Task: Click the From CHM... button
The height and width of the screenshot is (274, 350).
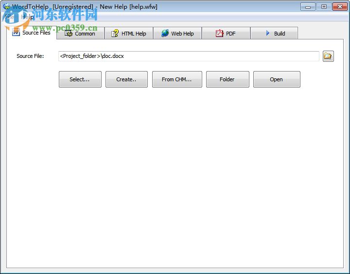Action: (177, 79)
